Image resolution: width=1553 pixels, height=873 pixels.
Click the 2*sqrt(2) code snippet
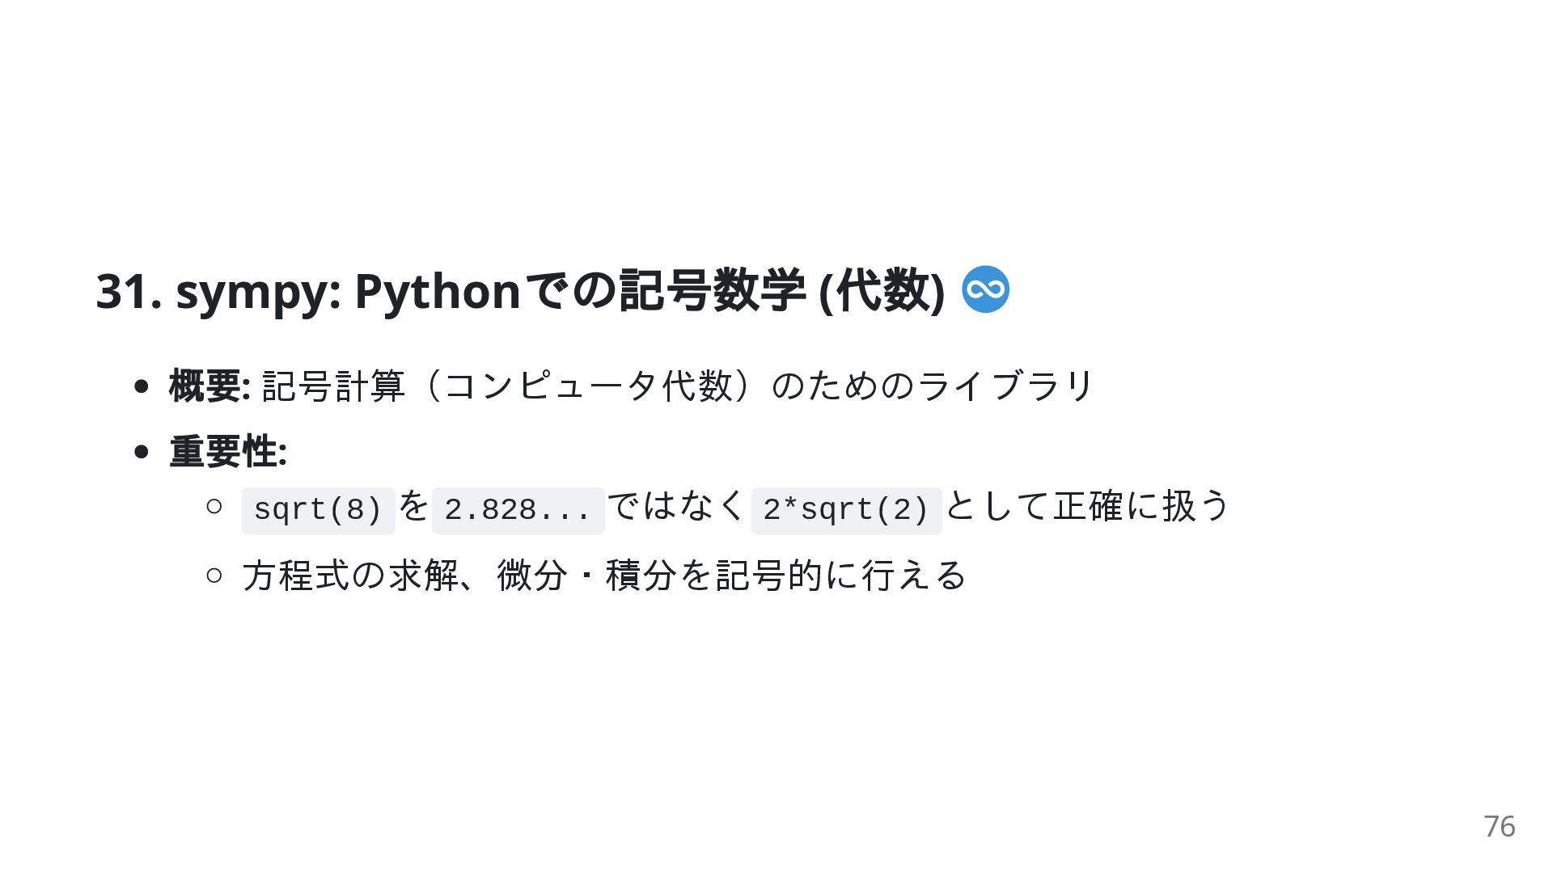click(846, 511)
